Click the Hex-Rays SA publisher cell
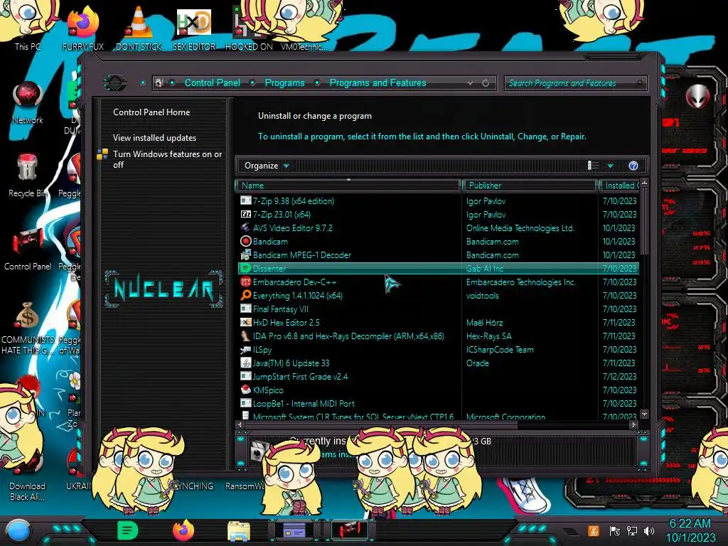The height and width of the screenshot is (546, 728). (489, 336)
